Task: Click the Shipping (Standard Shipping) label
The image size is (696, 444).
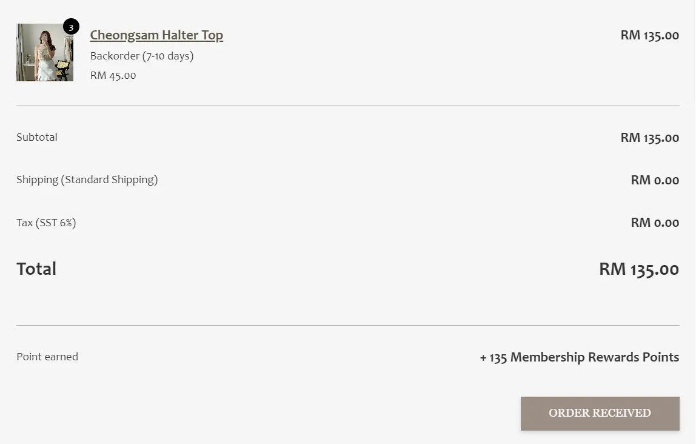Action: coord(87,180)
